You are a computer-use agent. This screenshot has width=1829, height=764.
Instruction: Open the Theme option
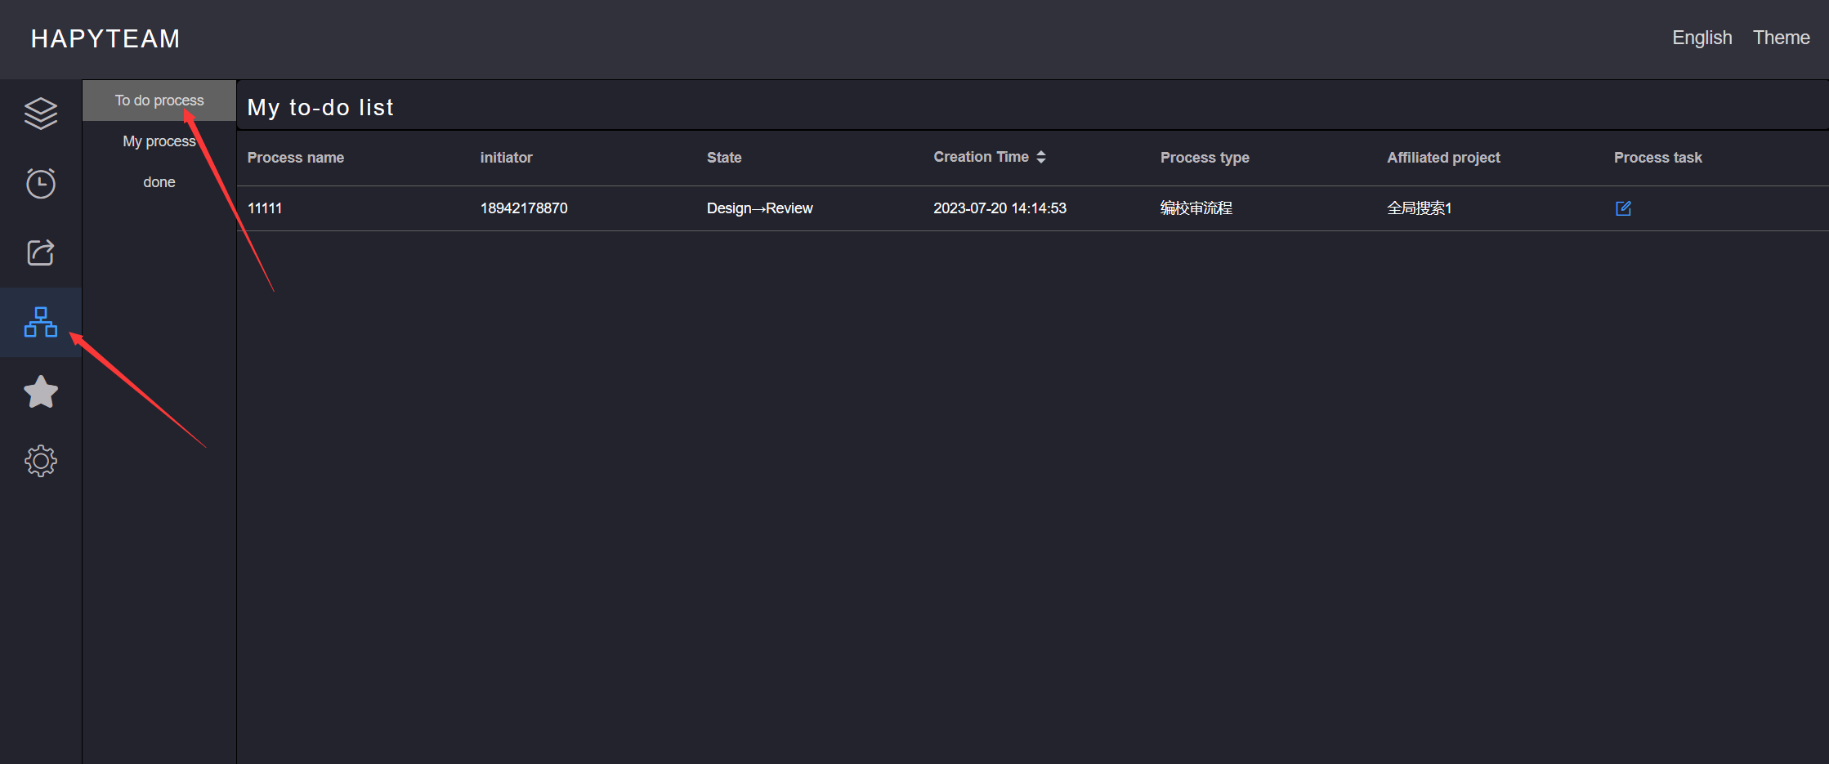(x=1781, y=38)
